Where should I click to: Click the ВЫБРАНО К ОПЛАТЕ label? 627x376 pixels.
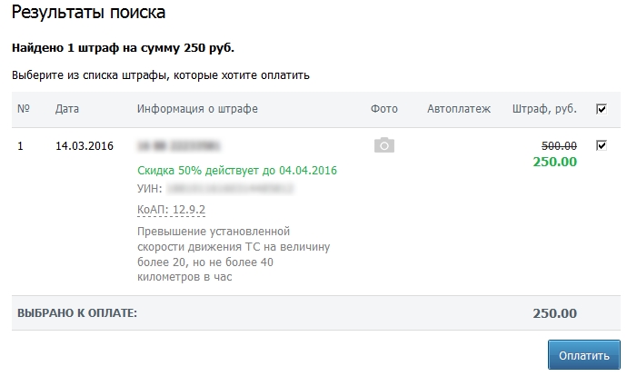(77, 313)
